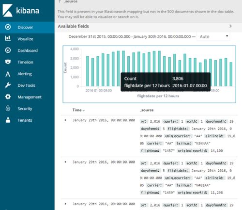Open Discover via its compass icon
The width and height of the screenshot is (242, 210).
(8, 27)
